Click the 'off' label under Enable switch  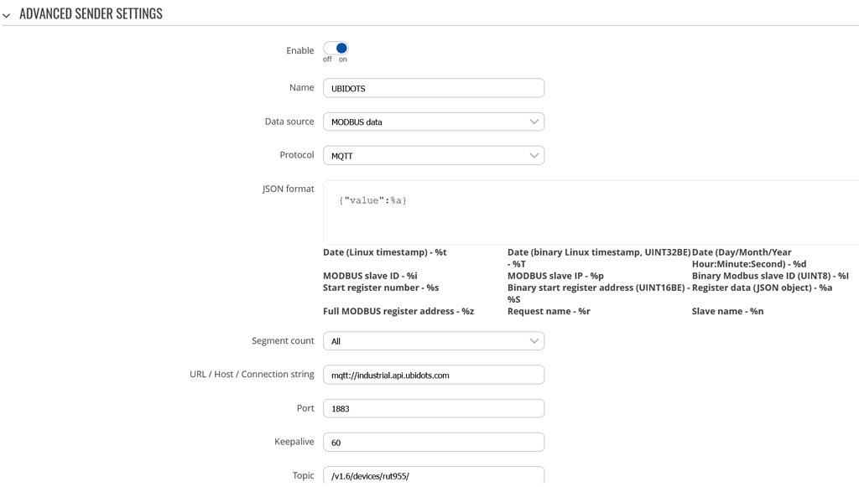(326, 59)
